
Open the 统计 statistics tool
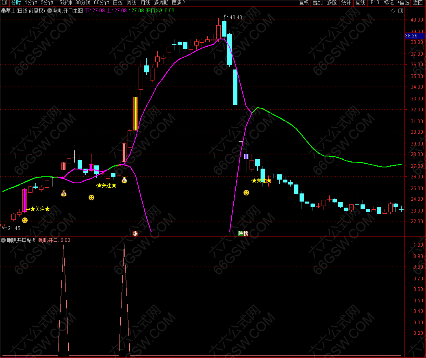pos(346,3)
